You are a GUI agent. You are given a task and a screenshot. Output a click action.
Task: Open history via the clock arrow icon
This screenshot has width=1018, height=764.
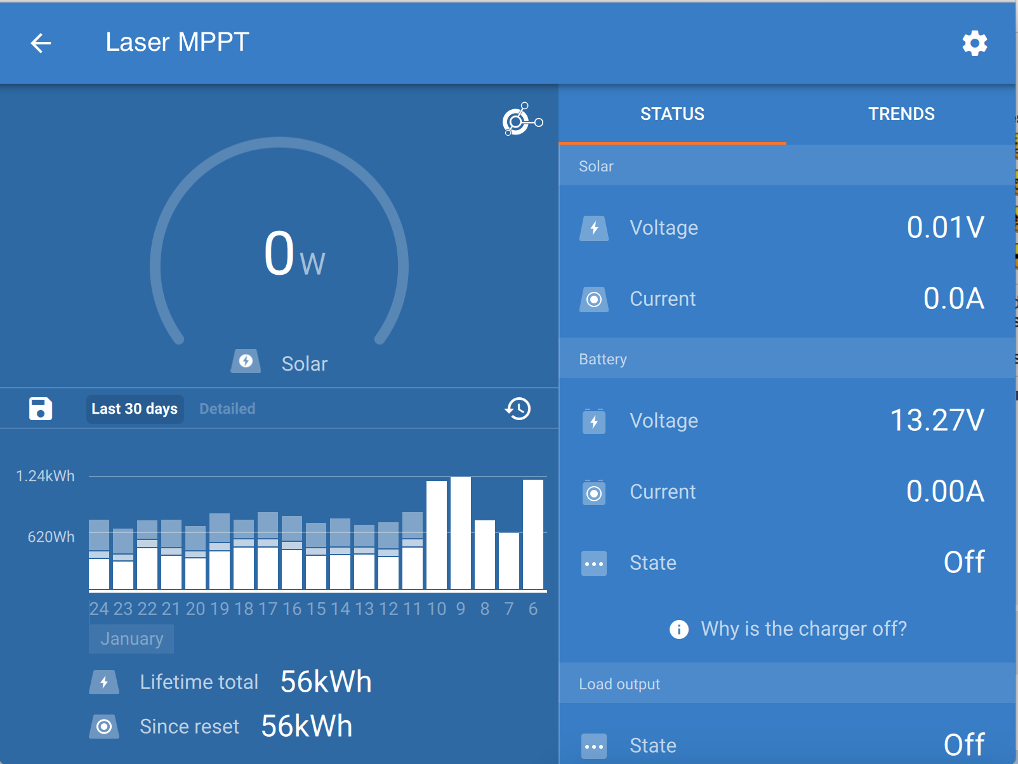tap(518, 409)
